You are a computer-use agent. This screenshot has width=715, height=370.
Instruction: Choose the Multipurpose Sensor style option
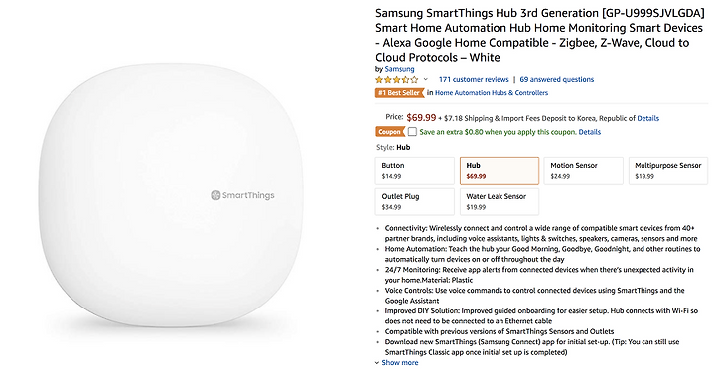point(668,171)
